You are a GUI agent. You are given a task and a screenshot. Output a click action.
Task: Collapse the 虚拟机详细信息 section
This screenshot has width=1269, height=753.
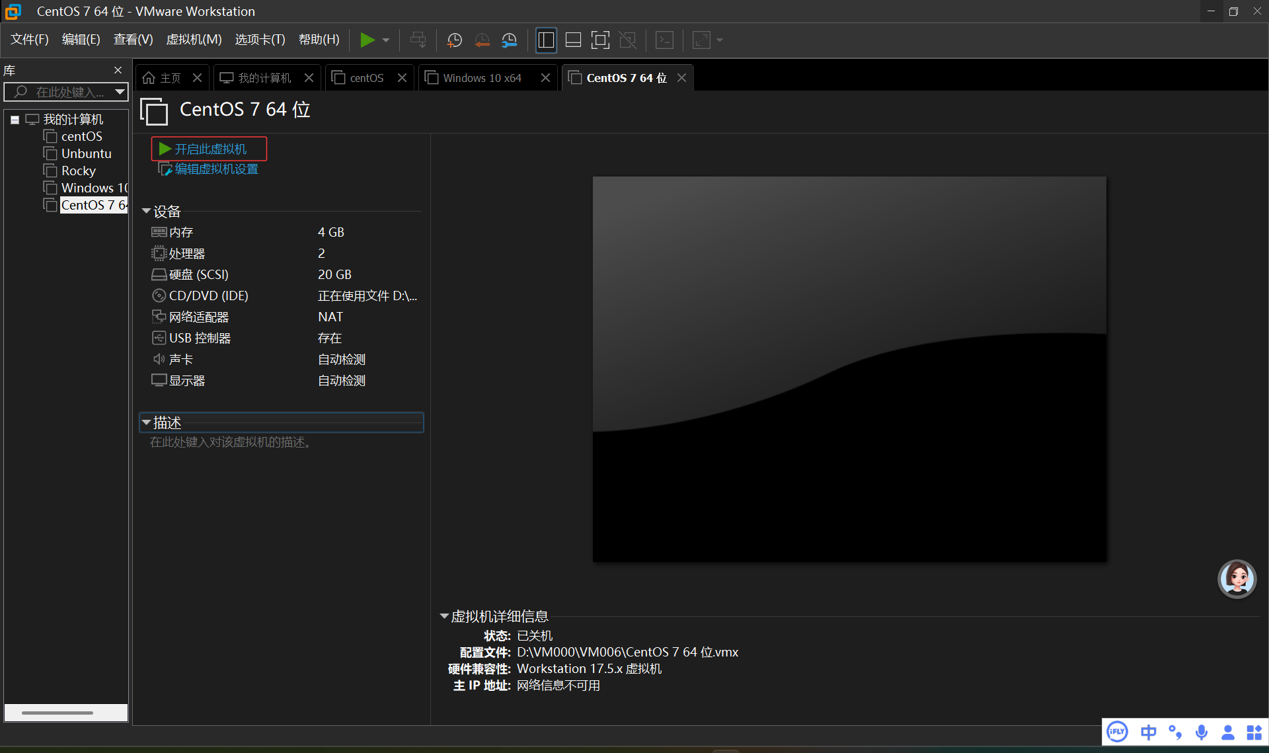click(444, 616)
